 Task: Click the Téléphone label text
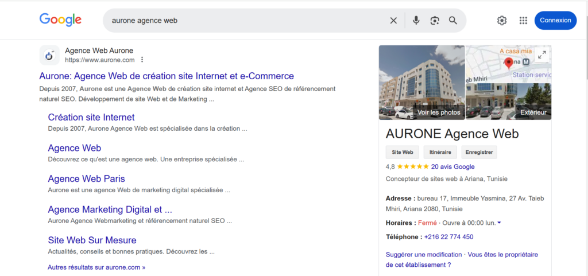(404, 236)
